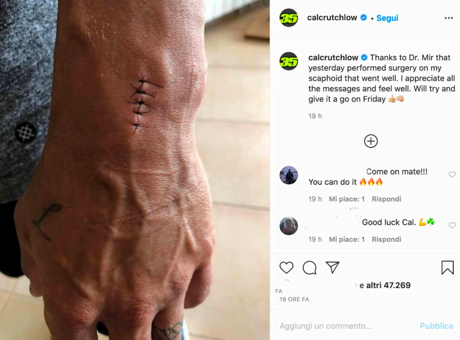
Task: Save the post with the bookmark icon
Action: tap(448, 267)
